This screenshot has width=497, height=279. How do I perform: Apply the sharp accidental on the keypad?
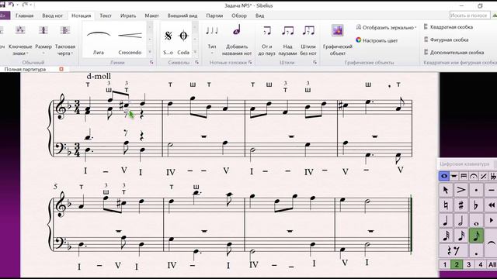coord(461,205)
